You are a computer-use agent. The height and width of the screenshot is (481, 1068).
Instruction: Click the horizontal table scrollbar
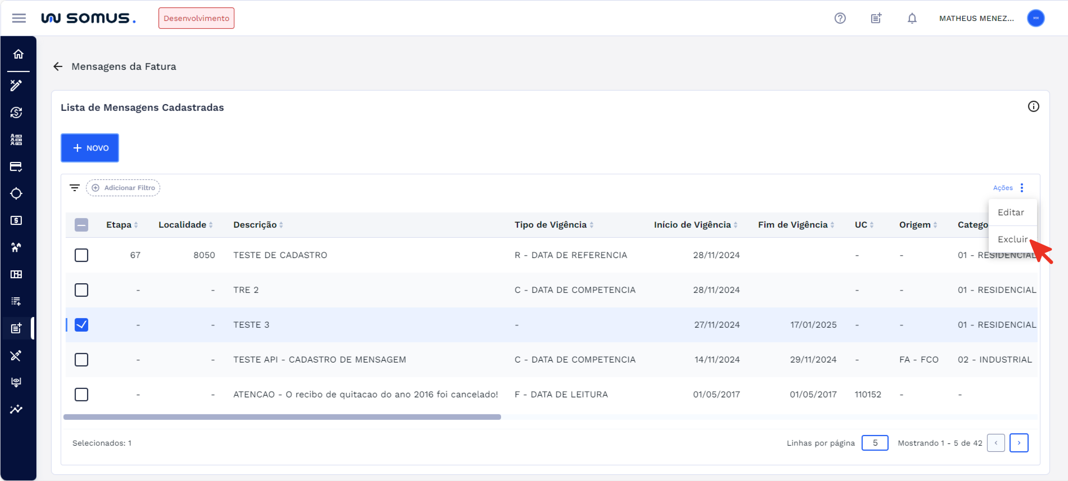(282, 417)
